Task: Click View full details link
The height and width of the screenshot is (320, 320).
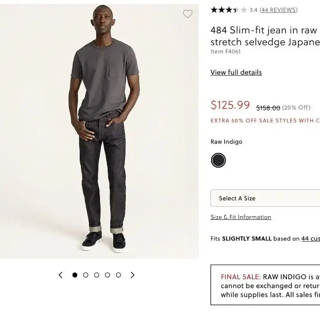Action: tap(236, 72)
